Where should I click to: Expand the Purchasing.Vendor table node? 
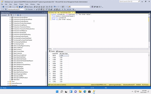pos(10,44)
